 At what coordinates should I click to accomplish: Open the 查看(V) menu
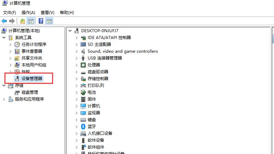tap(47, 13)
